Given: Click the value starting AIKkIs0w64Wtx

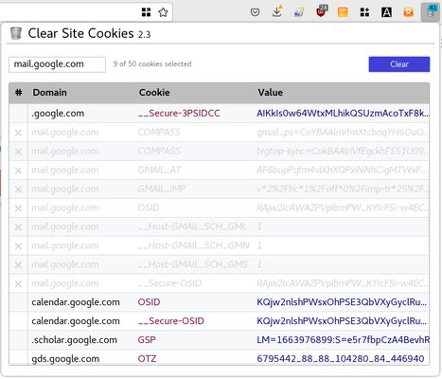Looking at the screenshot, I should coord(343,114).
